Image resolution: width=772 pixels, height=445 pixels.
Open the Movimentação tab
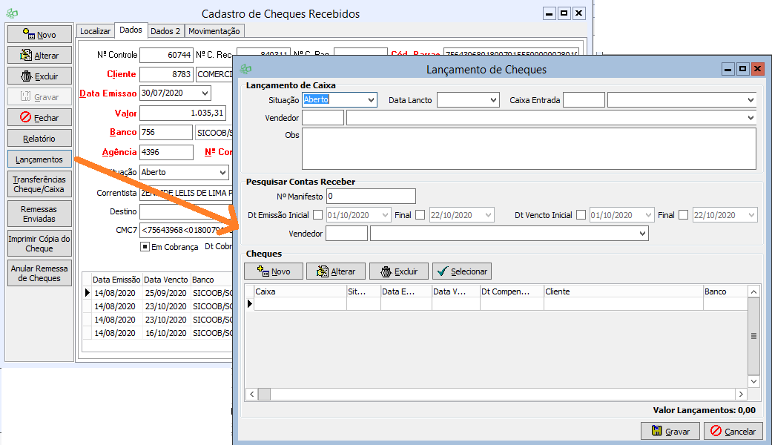[x=214, y=31]
